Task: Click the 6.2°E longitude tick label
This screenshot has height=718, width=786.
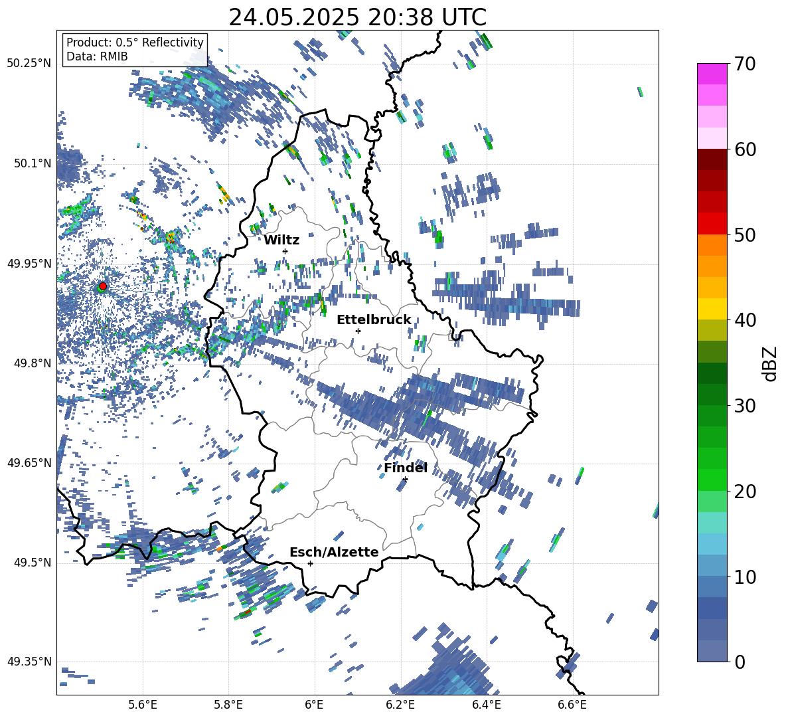Action: click(x=400, y=705)
